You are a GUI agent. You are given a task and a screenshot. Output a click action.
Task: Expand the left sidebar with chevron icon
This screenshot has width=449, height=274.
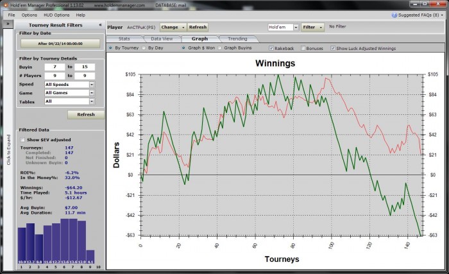coord(8,24)
